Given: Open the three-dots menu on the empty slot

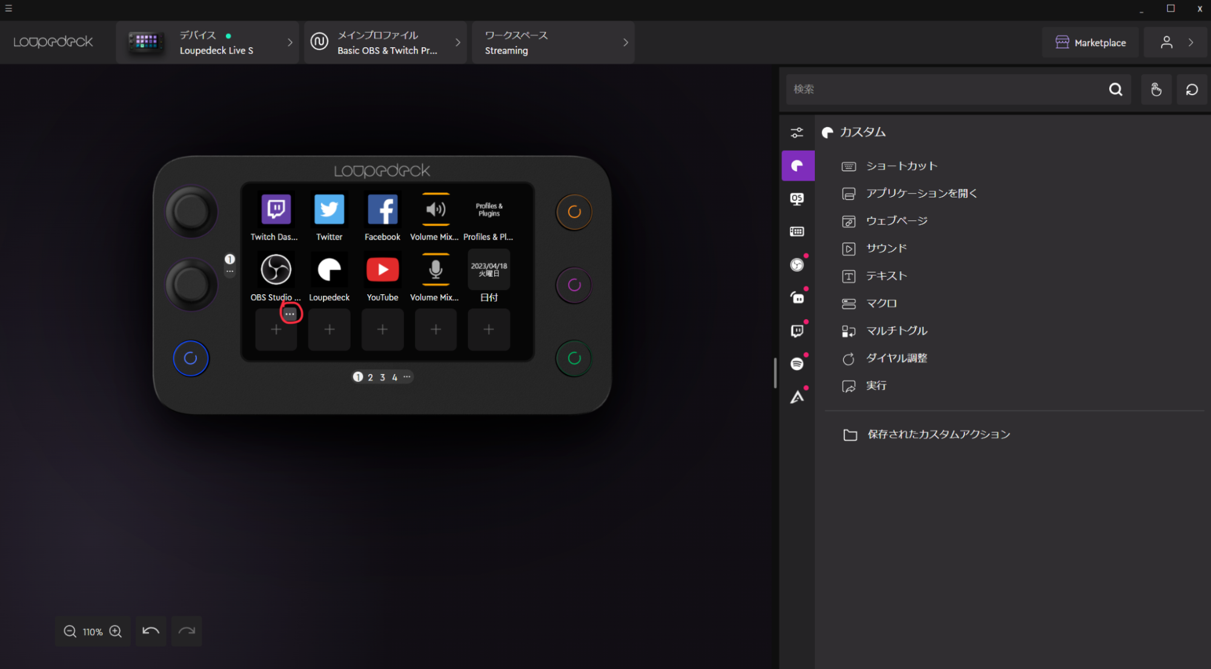Looking at the screenshot, I should pos(290,314).
